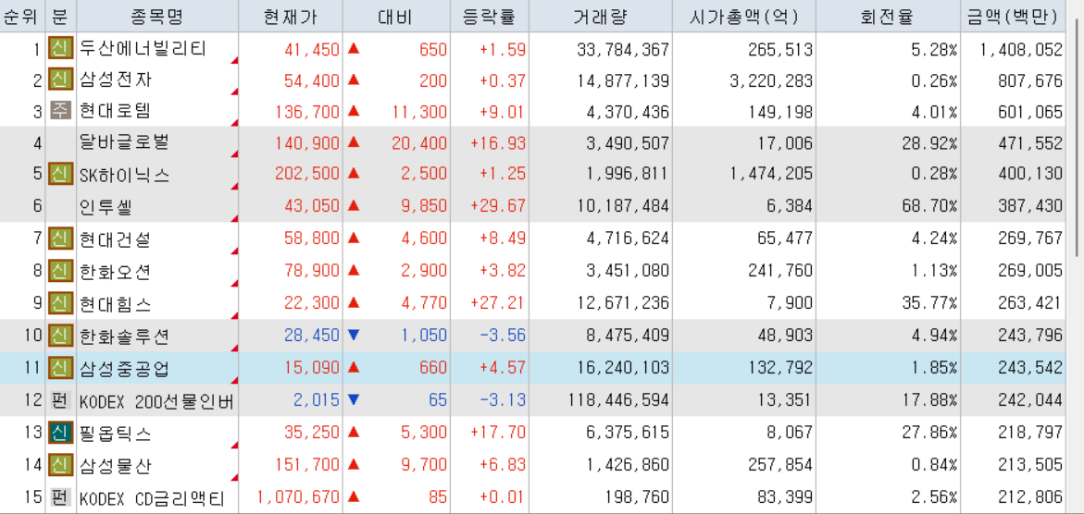Sort by 종목명 column header
Screen dimensions: 1084x514
point(157,17)
